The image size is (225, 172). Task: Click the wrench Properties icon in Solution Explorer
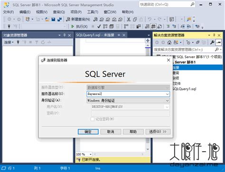pyautogui.click(x=212, y=42)
